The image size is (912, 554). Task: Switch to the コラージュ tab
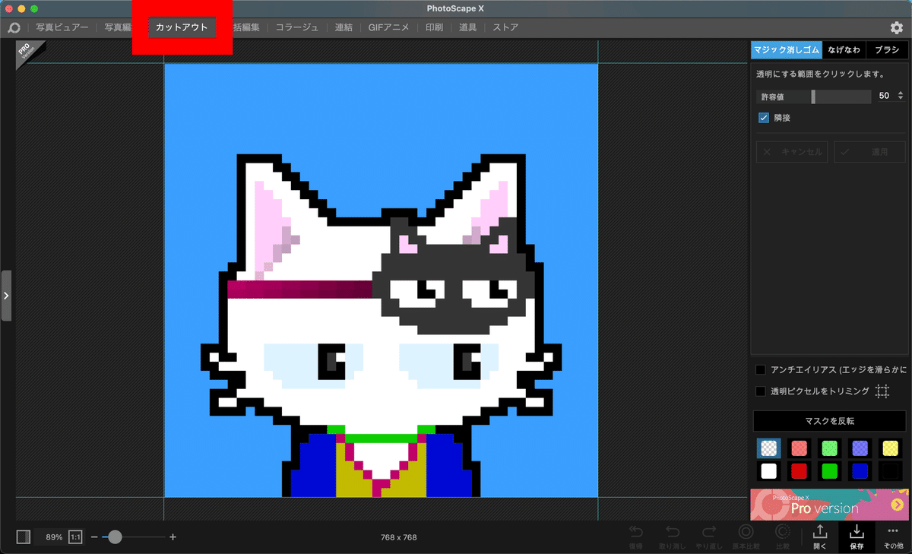click(x=297, y=27)
